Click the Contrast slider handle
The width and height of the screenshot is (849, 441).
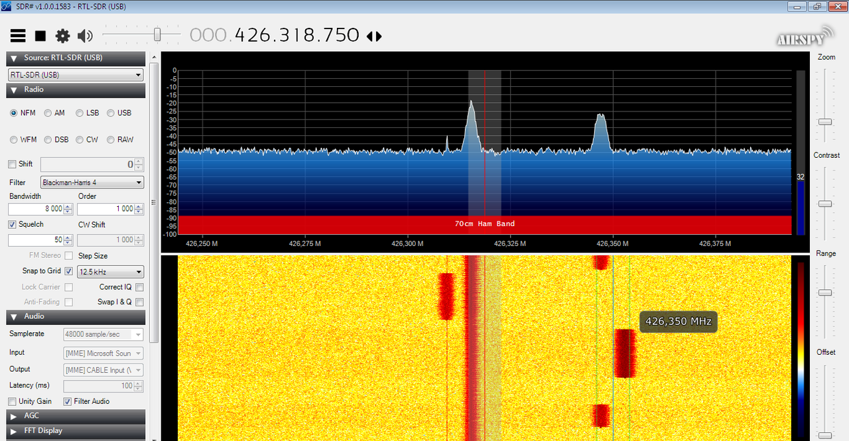click(825, 204)
